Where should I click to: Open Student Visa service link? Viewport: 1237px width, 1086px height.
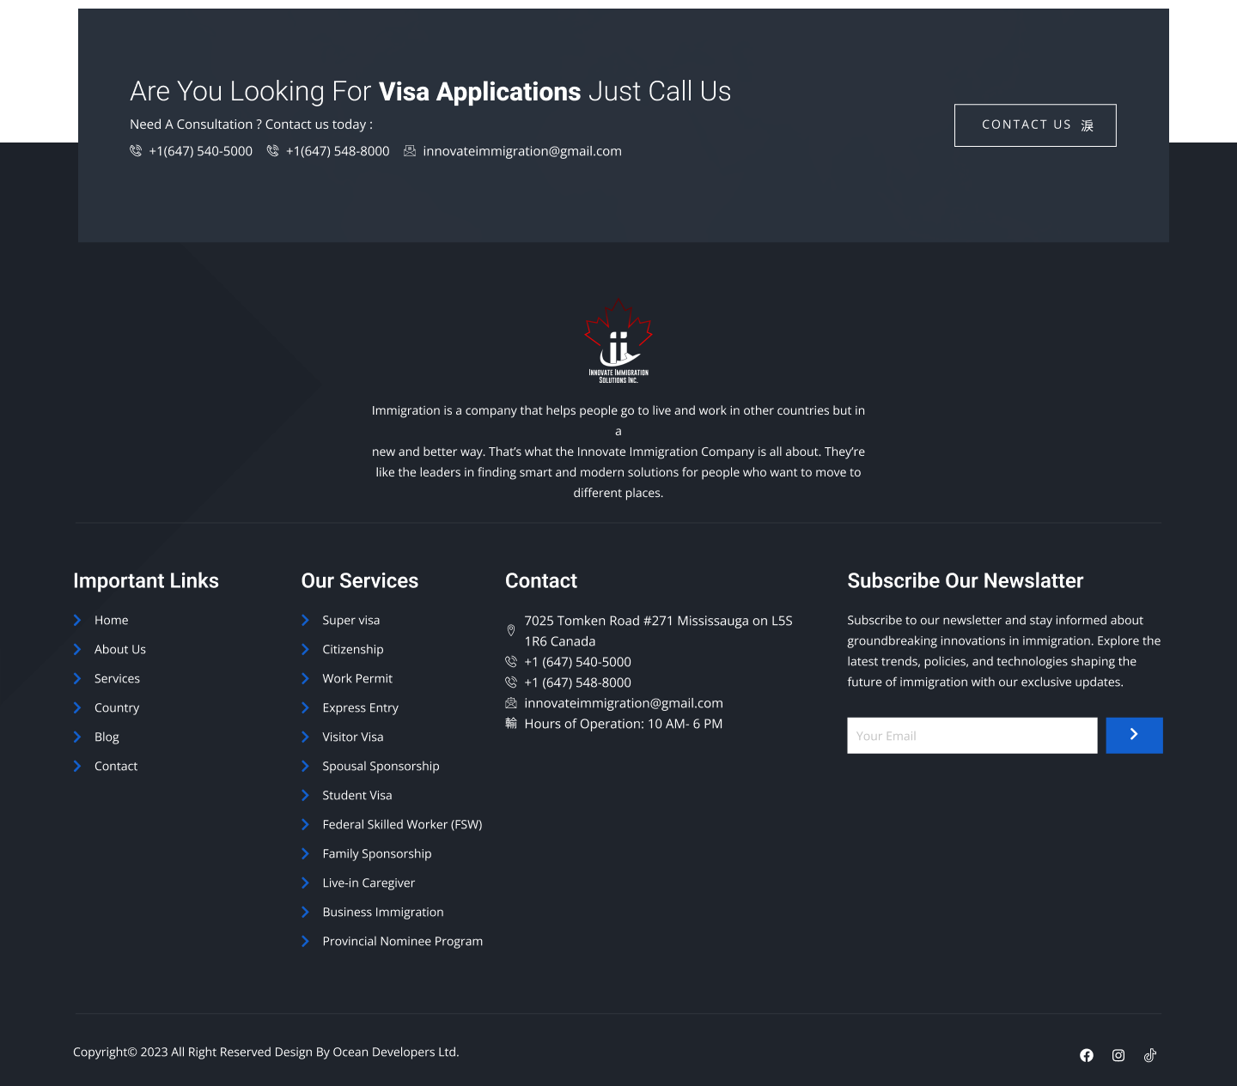click(357, 795)
